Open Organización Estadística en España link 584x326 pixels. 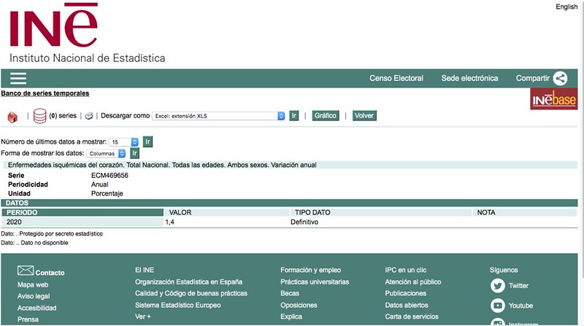[x=189, y=282]
